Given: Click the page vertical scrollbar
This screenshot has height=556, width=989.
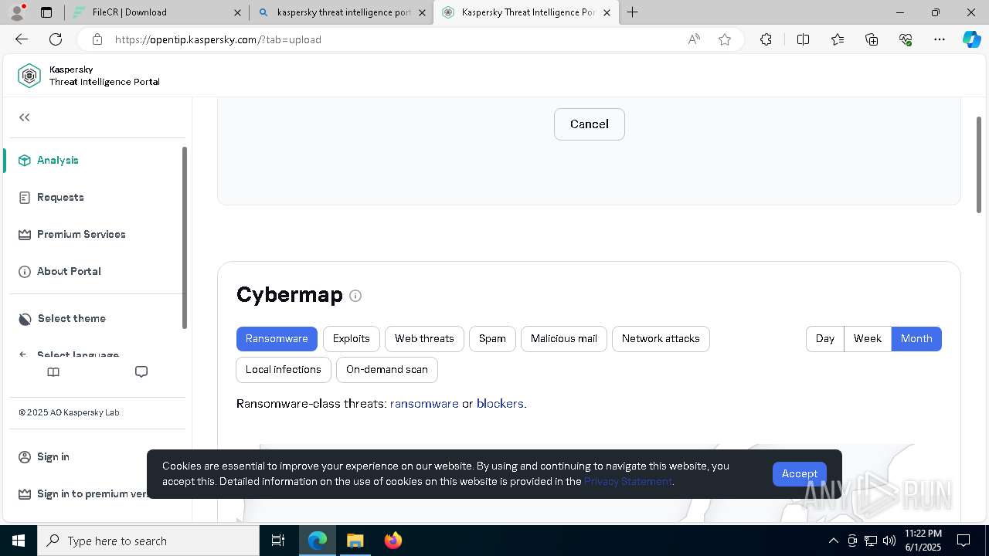Looking at the screenshot, I should point(979,164).
